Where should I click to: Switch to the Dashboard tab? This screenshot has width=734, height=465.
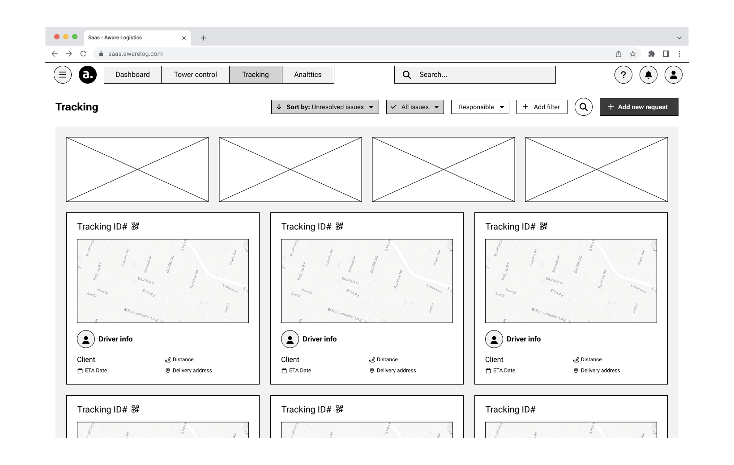click(x=132, y=75)
